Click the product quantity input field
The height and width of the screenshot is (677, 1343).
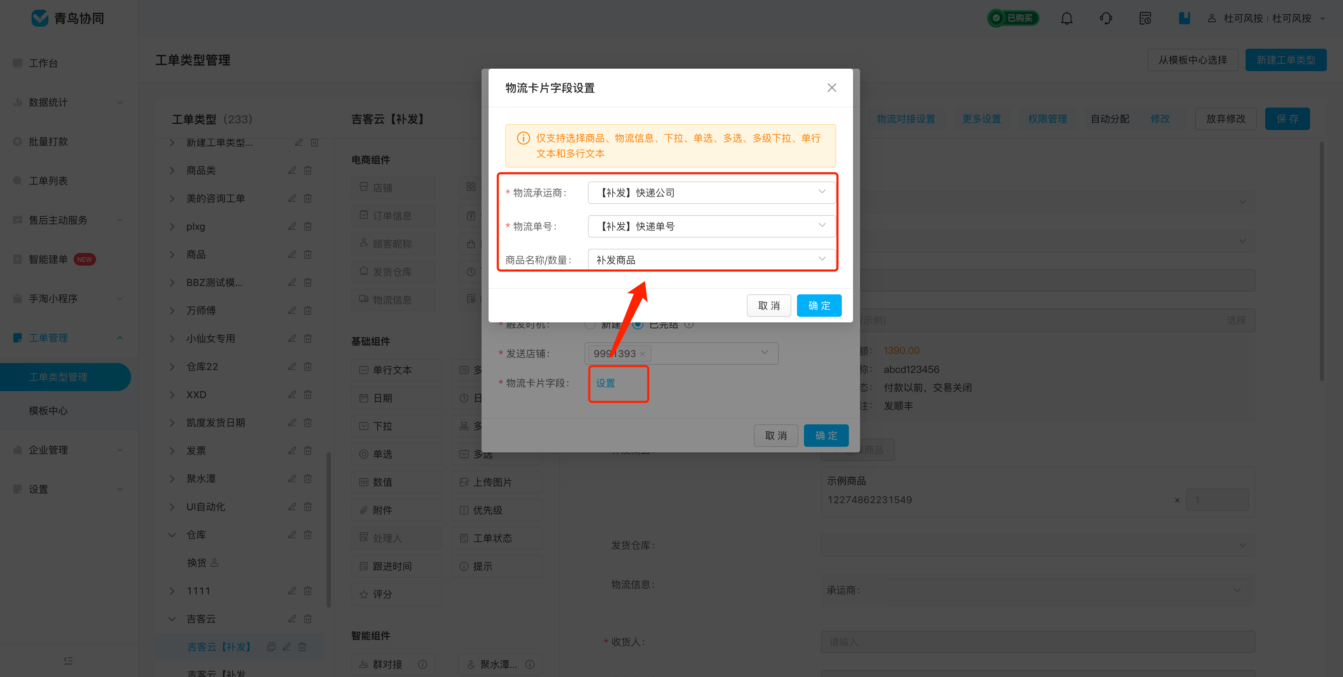[x=1217, y=500]
